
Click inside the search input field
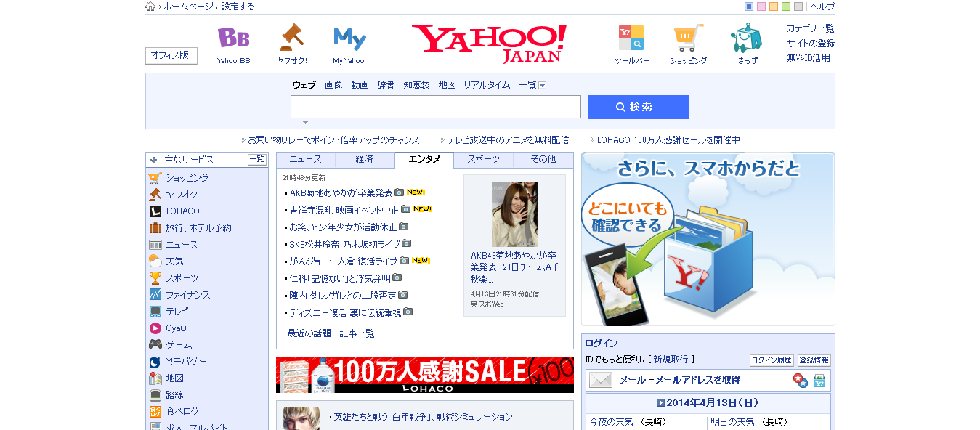pyautogui.click(x=436, y=107)
